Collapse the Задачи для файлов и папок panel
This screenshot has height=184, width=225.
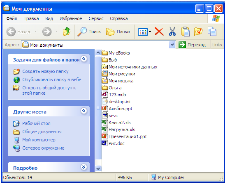point(84,59)
